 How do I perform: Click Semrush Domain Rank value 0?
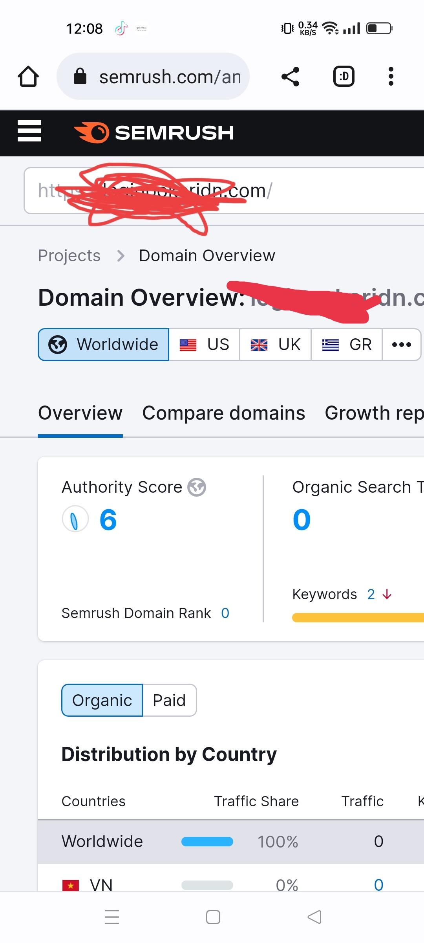(x=225, y=613)
